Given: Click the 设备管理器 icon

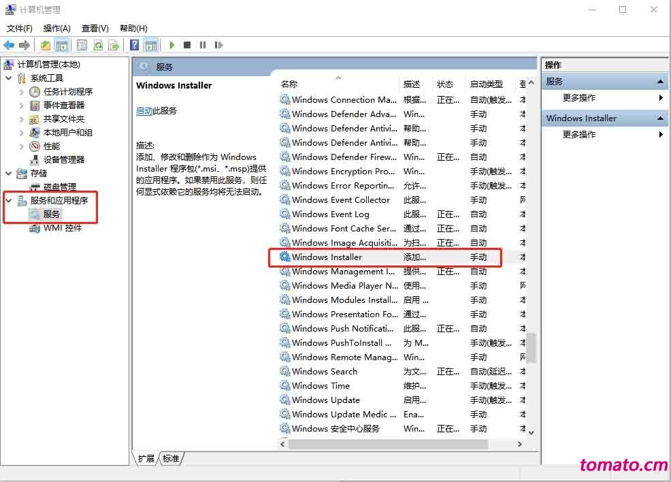Looking at the screenshot, I should (35, 160).
